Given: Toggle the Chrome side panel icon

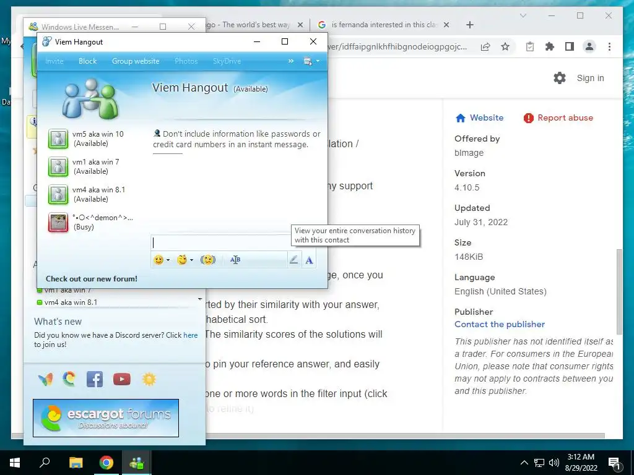Looking at the screenshot, I should click(570, 46).
